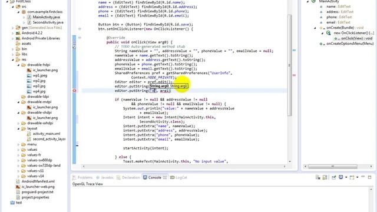This screenshot has height=212, width=377.
Task: Switch to the Declaration tab
Action: tap(128, 177)
